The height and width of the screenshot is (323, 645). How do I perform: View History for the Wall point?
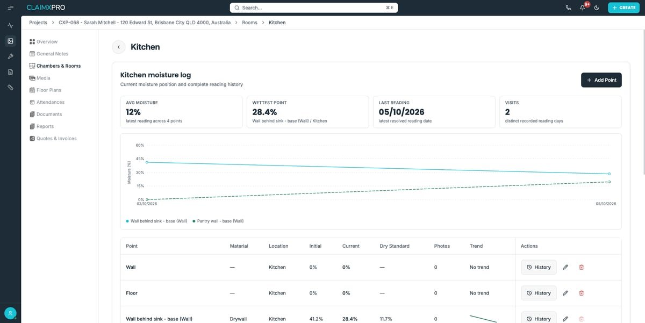539,267
